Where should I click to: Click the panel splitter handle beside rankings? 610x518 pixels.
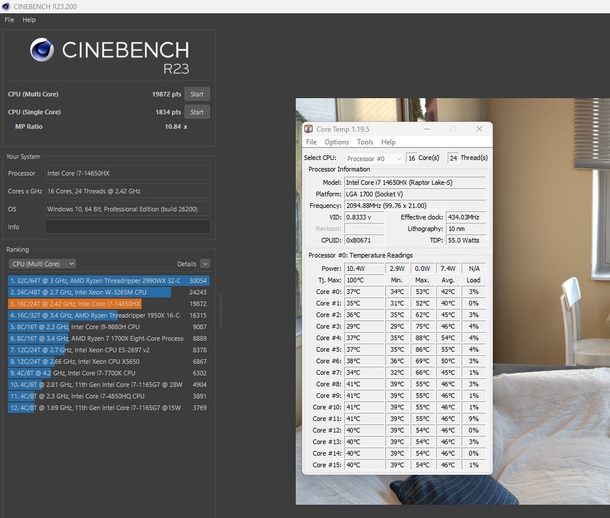coord(220,303)
